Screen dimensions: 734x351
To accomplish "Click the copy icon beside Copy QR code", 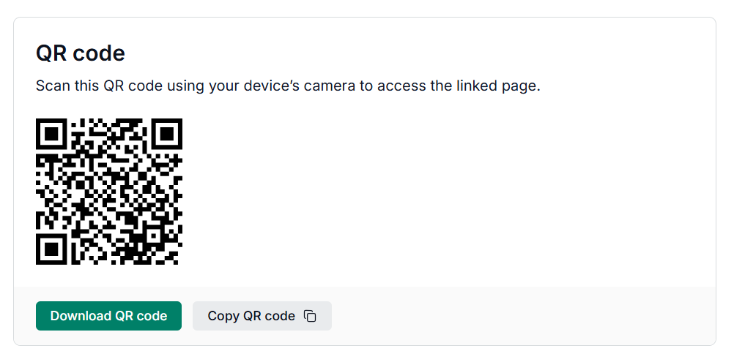I will click(310, 316).
